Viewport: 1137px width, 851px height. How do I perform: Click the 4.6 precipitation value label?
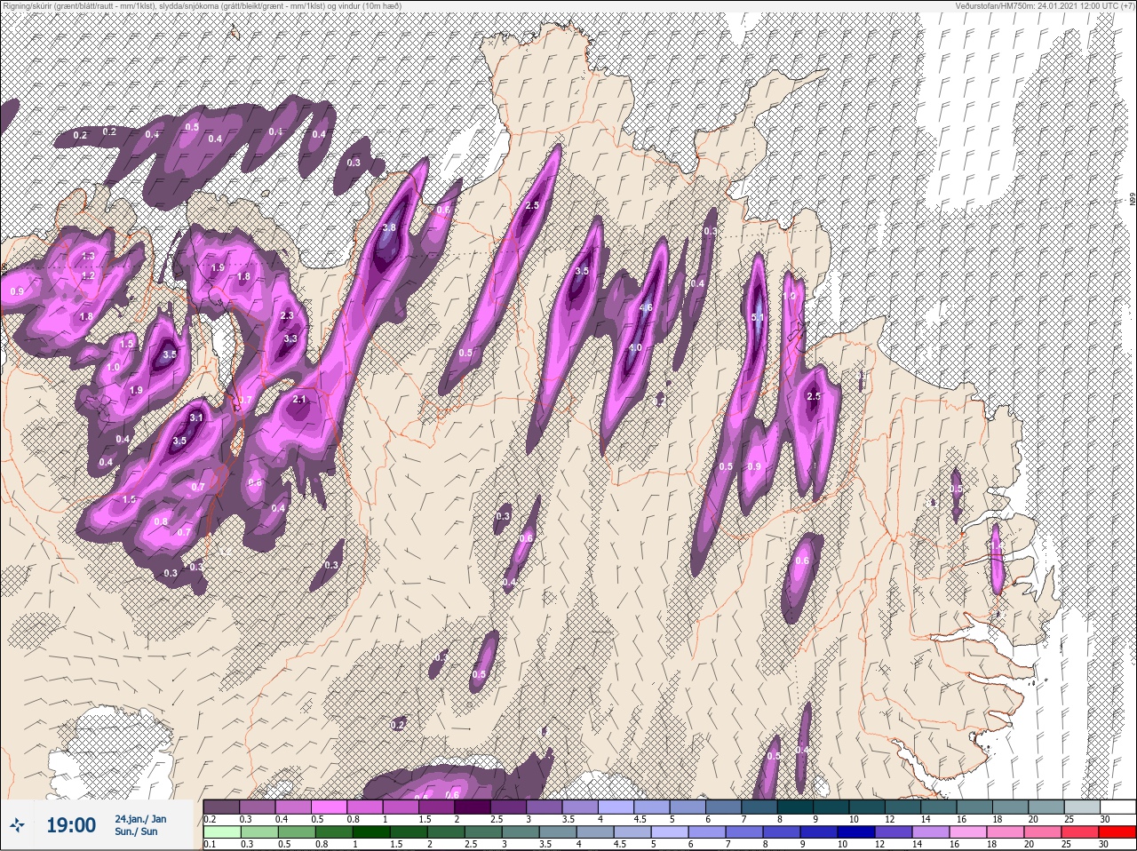click(646, 307)
